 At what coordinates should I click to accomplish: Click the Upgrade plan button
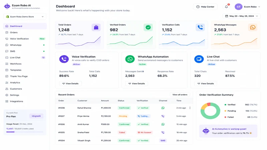[36, 116]
